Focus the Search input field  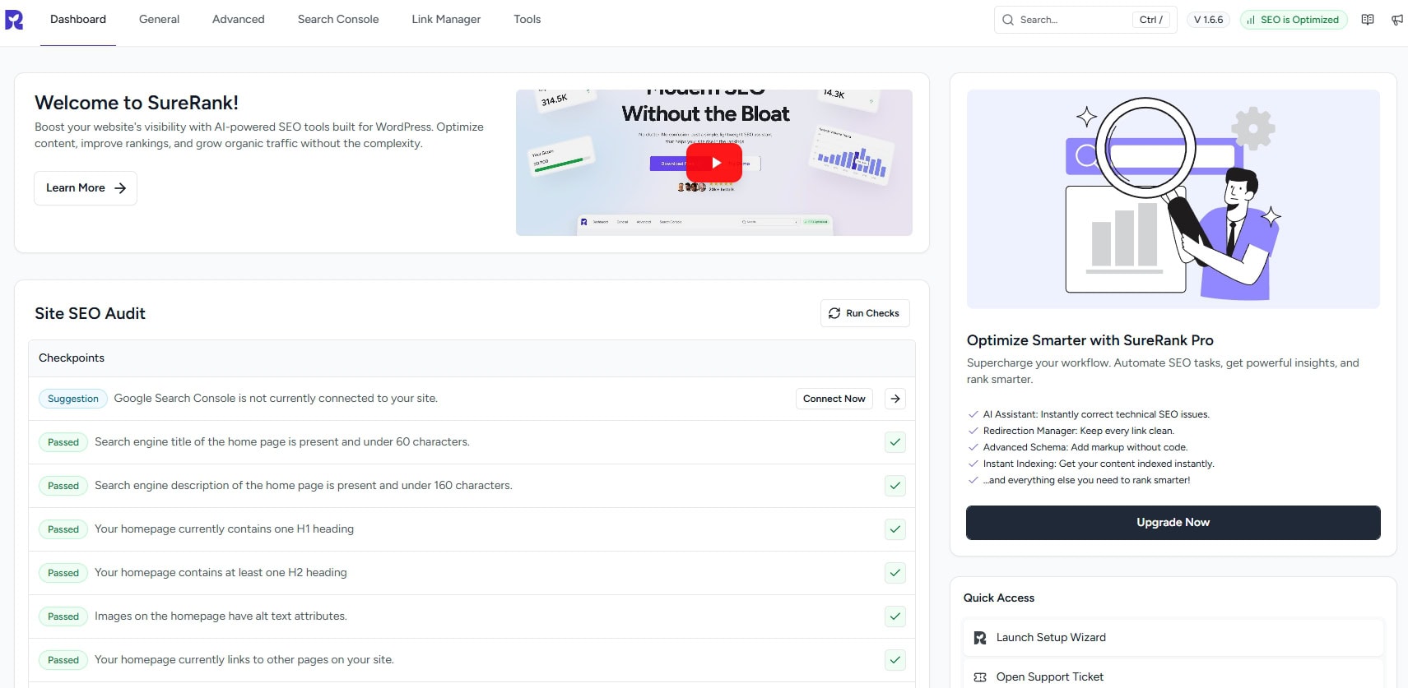tap(1085, 20)
